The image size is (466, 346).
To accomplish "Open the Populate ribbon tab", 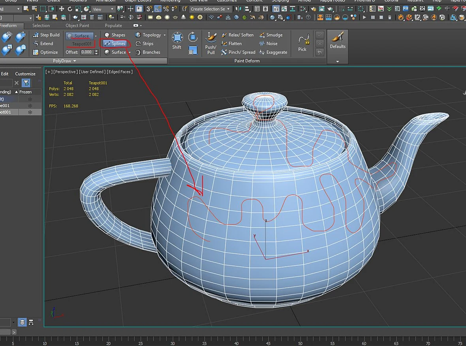I will (x=113, y=26).
